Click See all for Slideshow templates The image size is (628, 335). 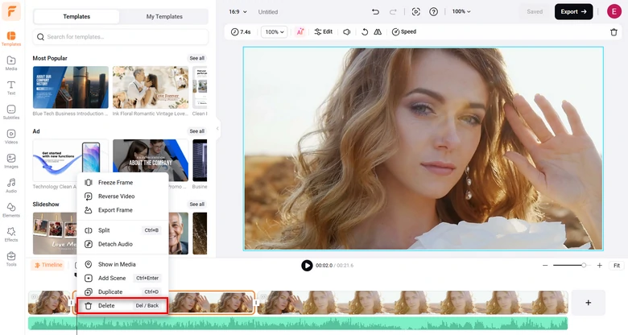click(x=196, y=204)
